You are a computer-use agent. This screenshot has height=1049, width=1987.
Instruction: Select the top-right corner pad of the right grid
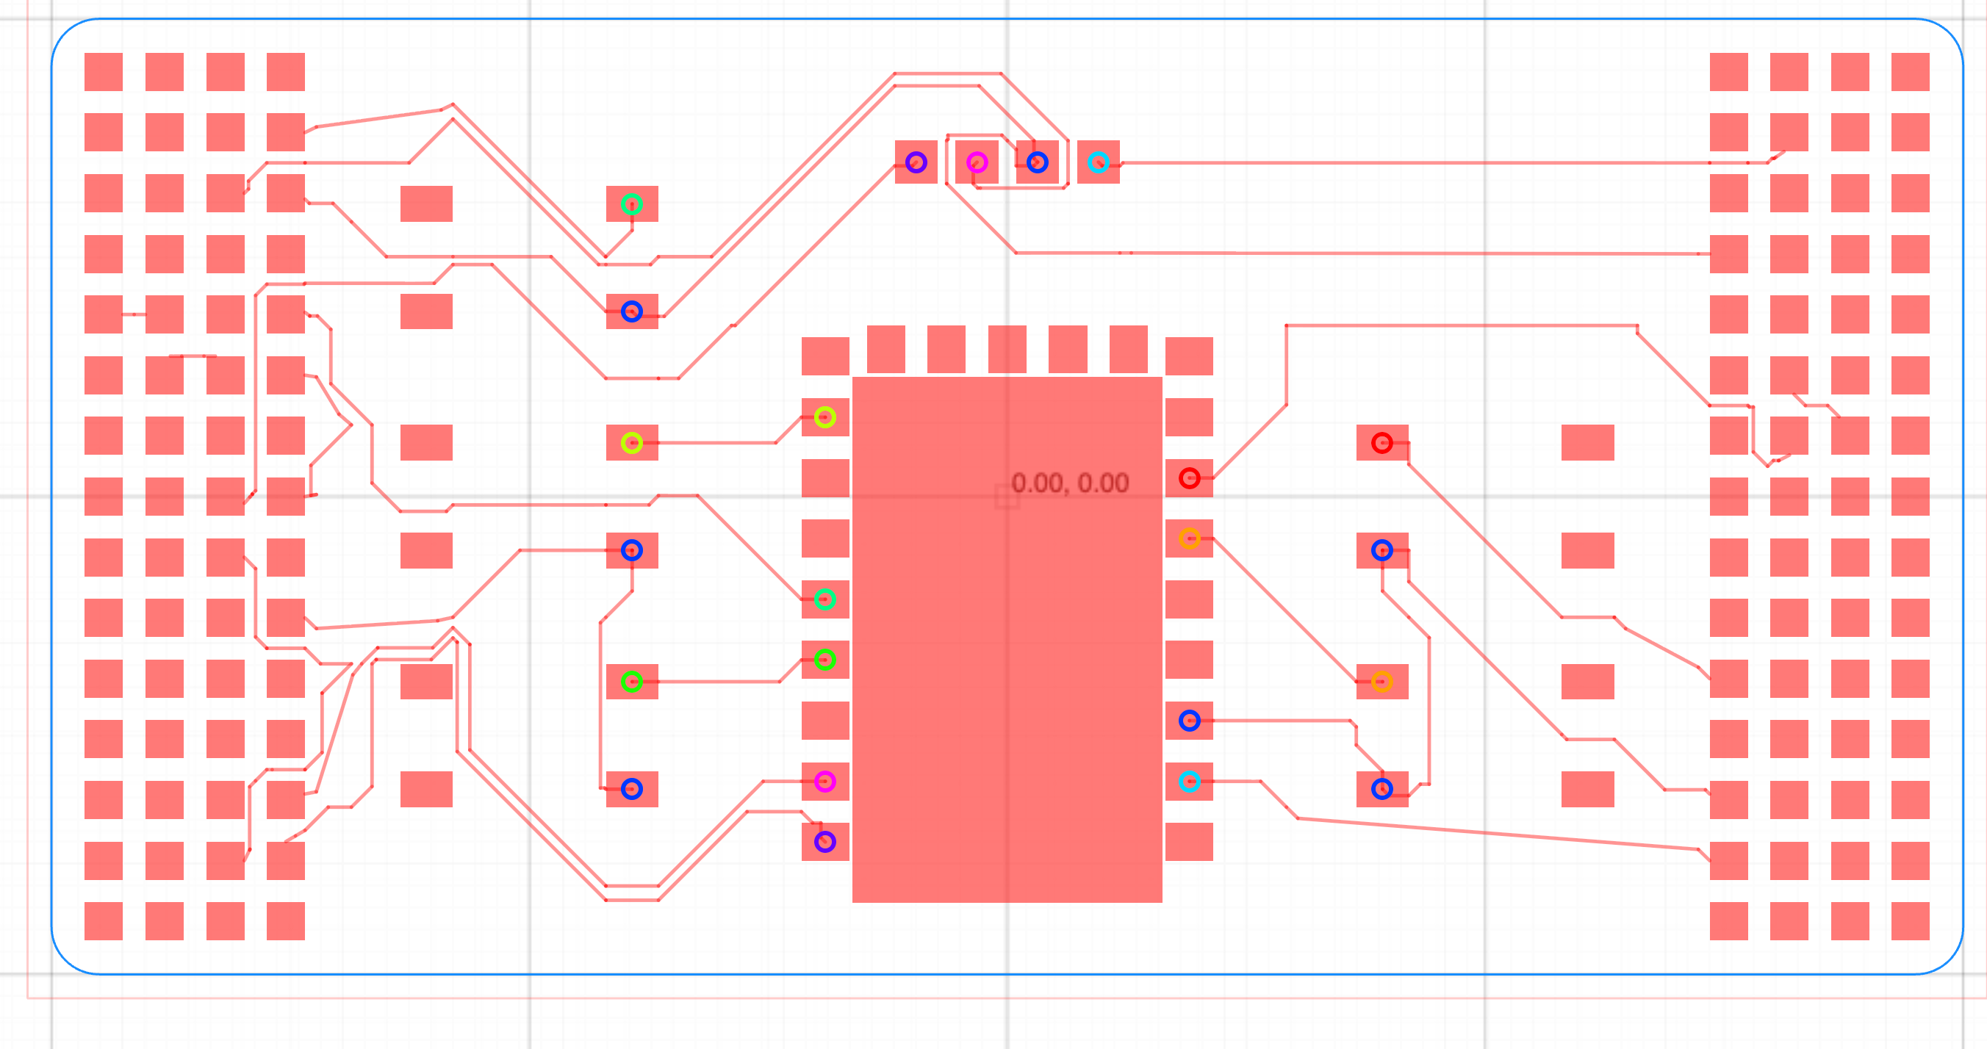(1910, 72)
